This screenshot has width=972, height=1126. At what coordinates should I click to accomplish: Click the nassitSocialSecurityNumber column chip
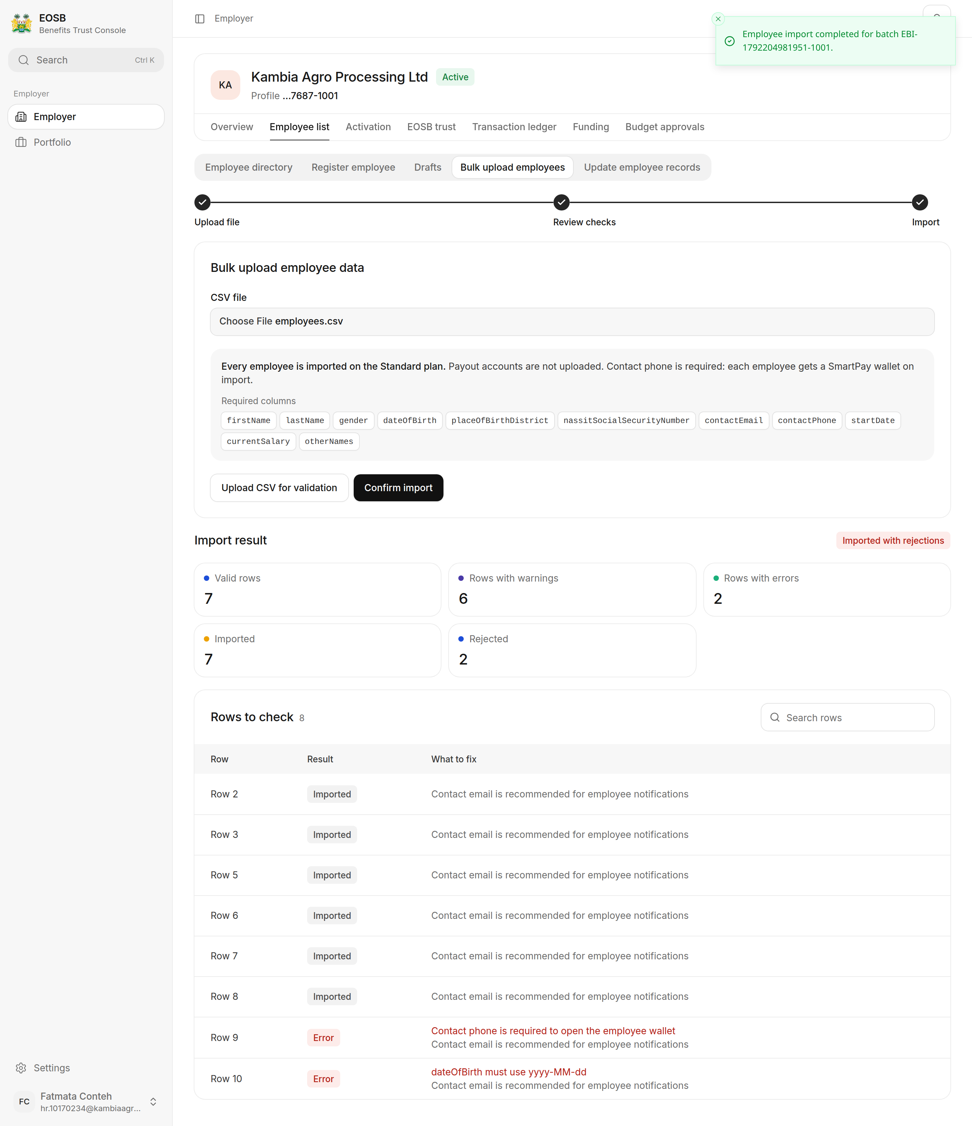[x=626, y=421]
